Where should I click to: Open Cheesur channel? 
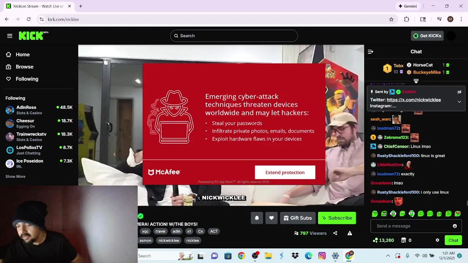pyautogui.click(x=39, y=123)
